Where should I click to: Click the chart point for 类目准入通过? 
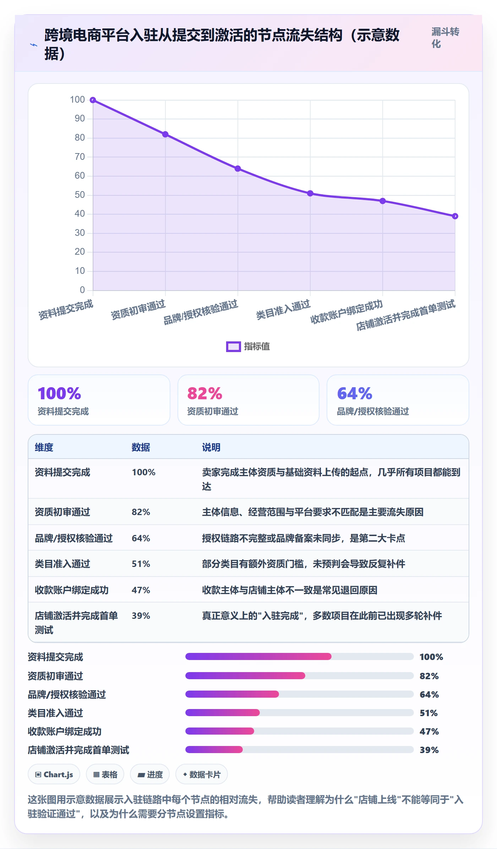pyautogui.click(x=310, y=193)
